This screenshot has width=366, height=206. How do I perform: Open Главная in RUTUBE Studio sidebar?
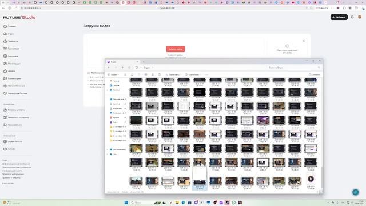coord(10,26)
